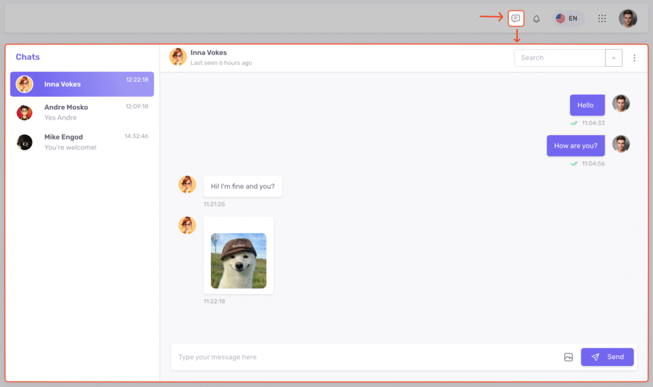The image size is (653, 387).
Task: Open the three-dot chat options menu
Action: click(634, 58)
